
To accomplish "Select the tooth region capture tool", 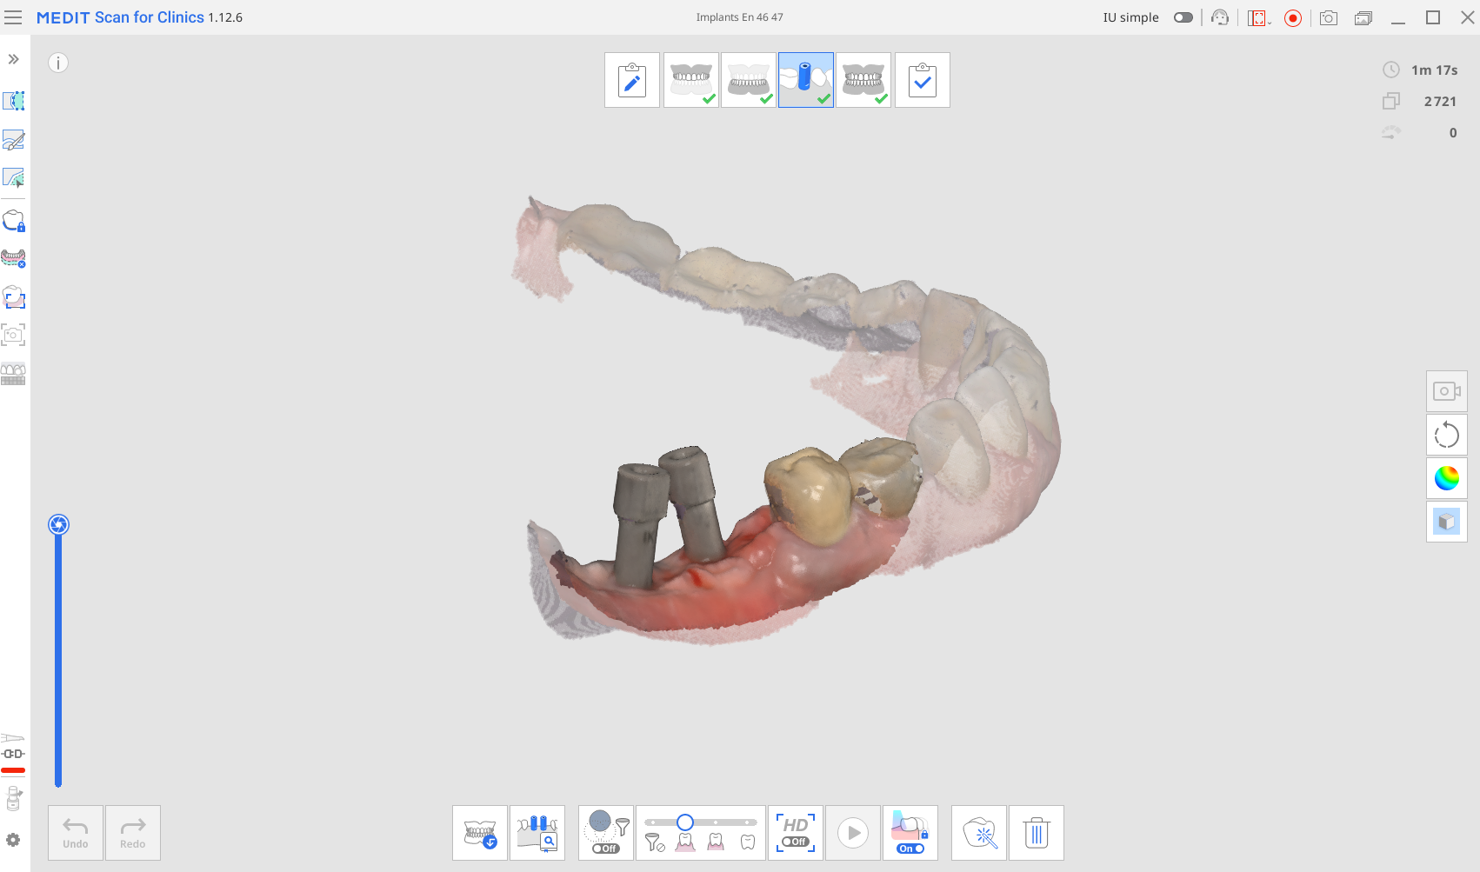I will (14, 297).
